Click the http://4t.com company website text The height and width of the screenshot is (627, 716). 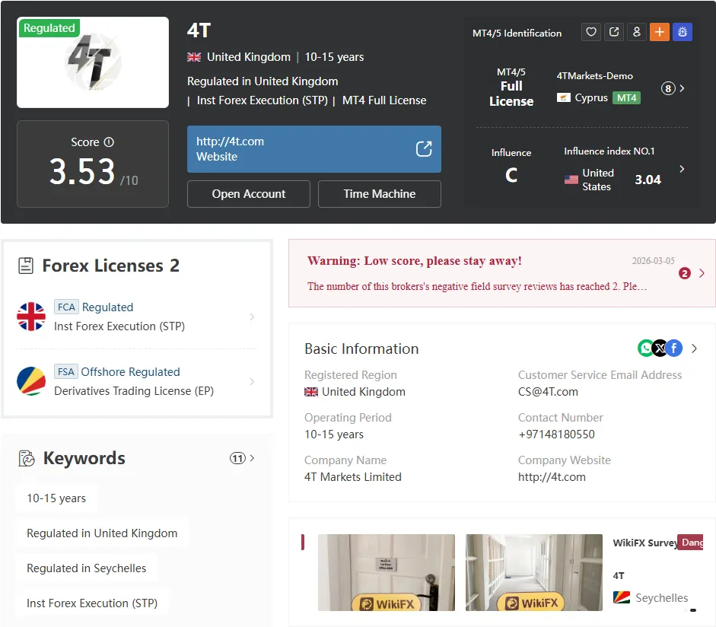click(552, 477)
